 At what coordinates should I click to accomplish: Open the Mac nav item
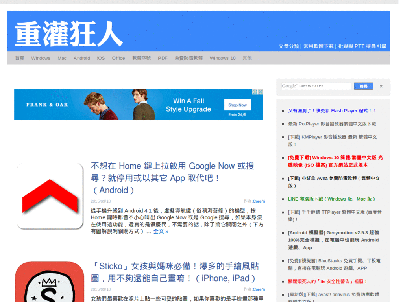[x=62, y=58]
